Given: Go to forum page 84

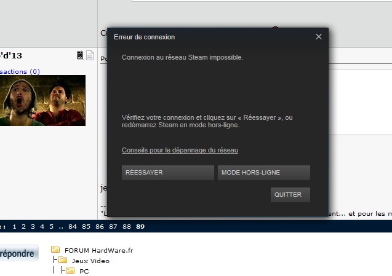Looking at the screenshot, I should [x=73, y=227].
